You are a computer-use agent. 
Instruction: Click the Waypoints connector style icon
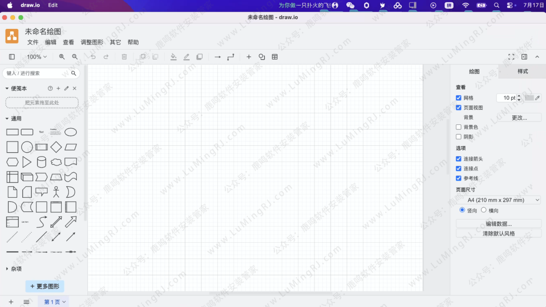(x=230, y=57)
